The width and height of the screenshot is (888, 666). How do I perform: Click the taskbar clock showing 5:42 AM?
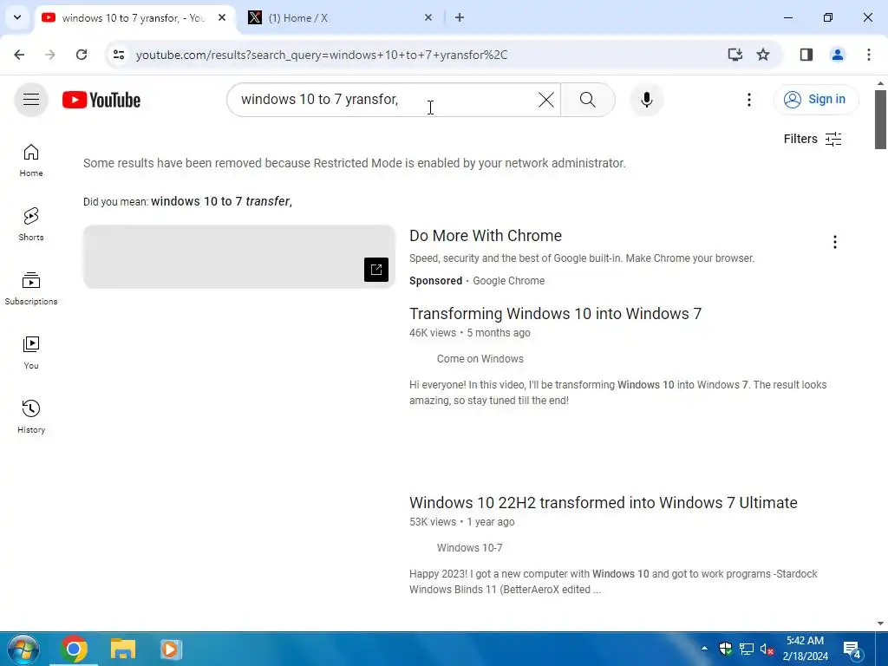[x=806, y=649]
